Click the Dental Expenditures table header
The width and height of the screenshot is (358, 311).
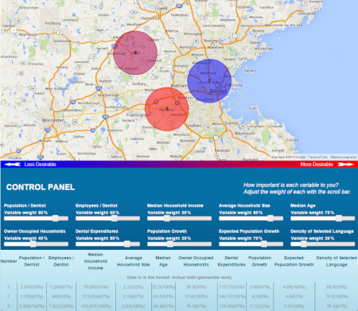(x=232, y=261)
